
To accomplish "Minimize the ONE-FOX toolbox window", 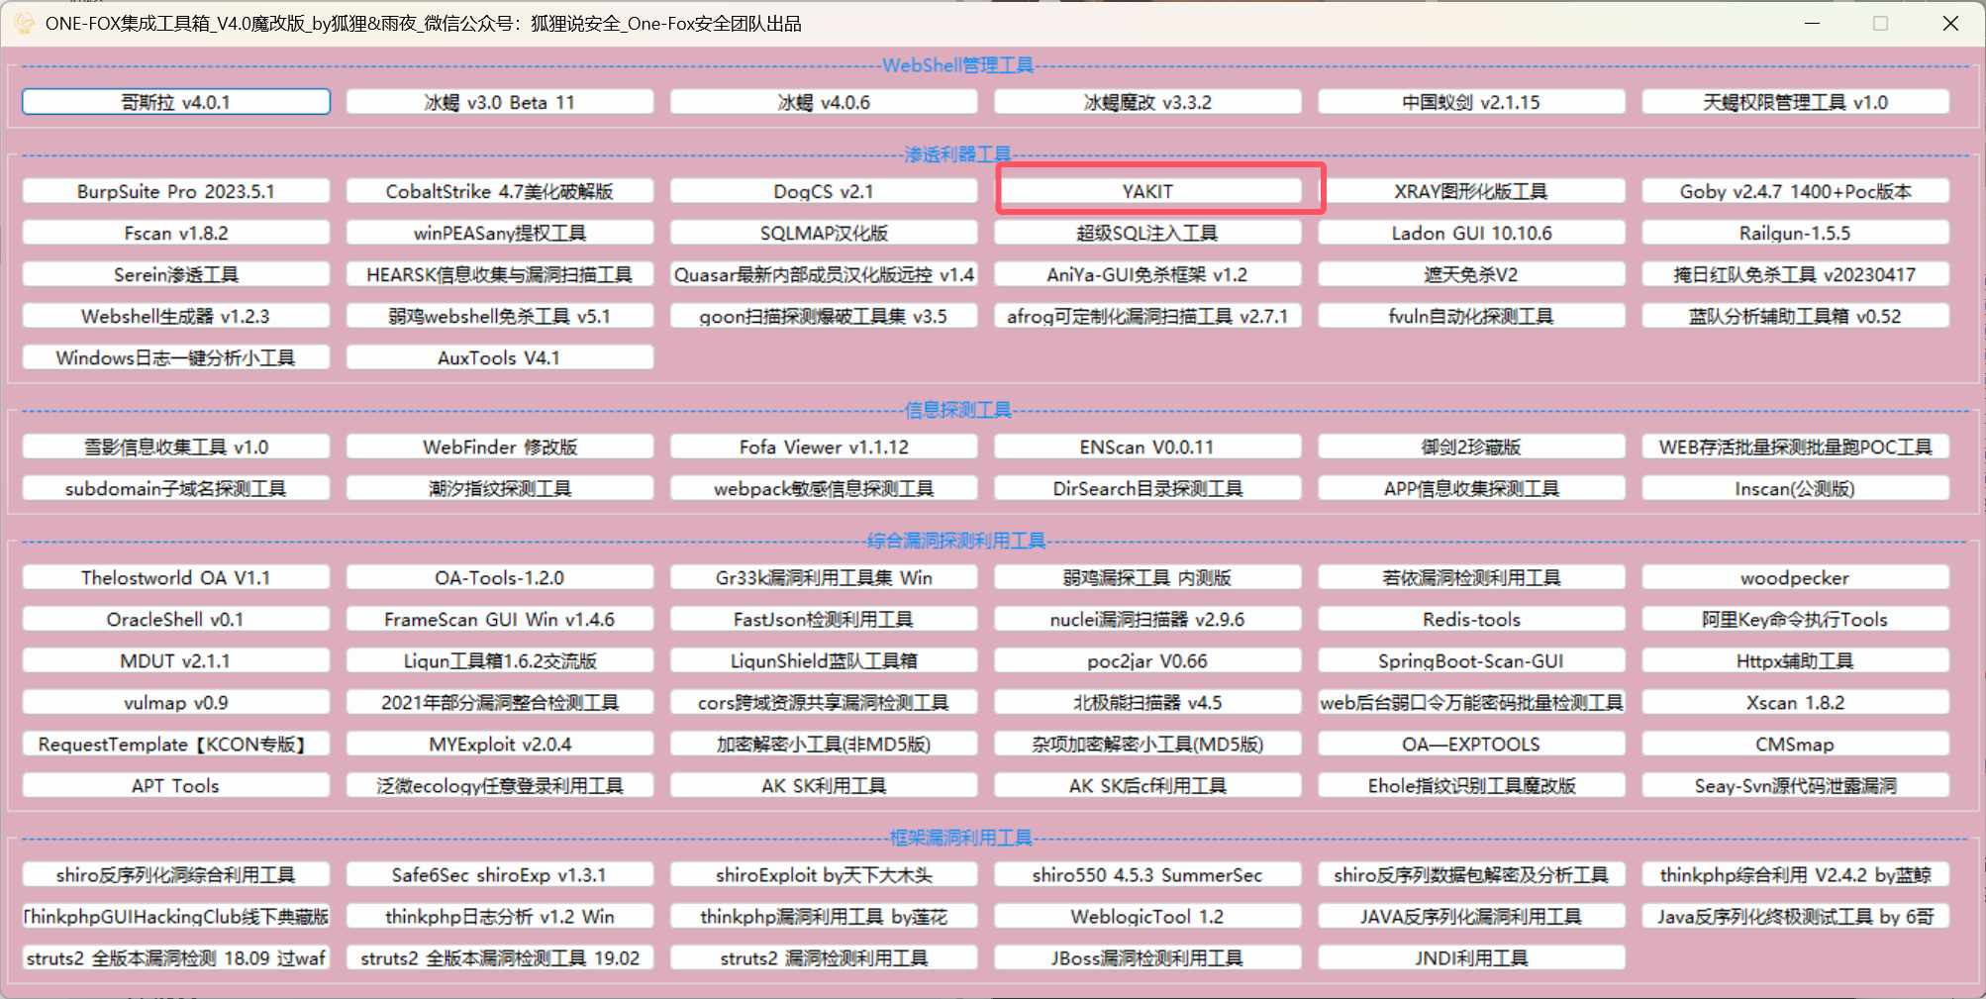I will (x=1813, y=23).
